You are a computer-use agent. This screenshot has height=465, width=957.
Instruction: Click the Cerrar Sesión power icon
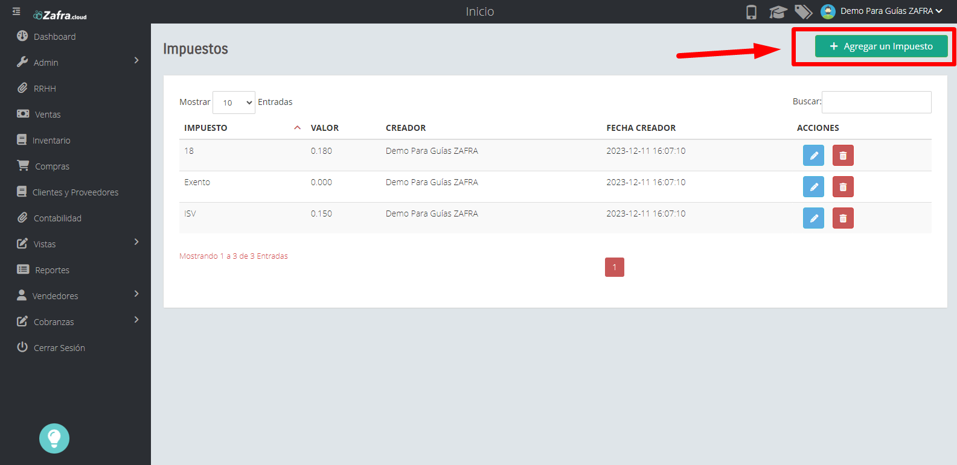(22, 347)
